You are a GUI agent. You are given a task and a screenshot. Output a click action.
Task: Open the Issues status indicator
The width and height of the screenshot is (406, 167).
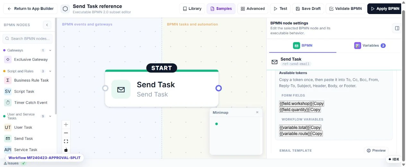click(11, 163)
